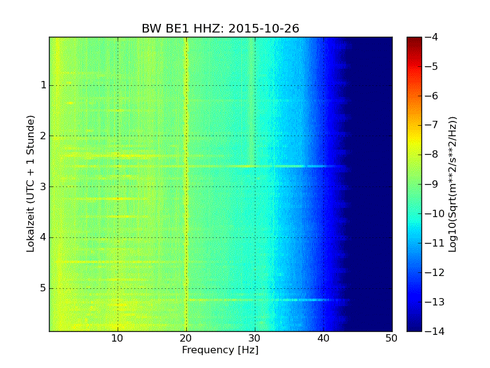Click colorbar tick label −10
Screen dimensions: 490x368
pos(435,213)
